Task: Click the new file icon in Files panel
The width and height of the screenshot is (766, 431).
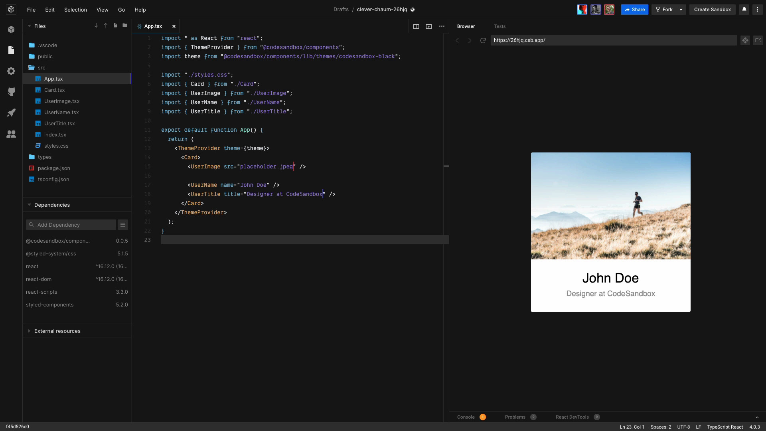Action: [115, 26]
